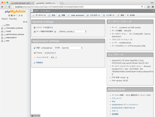Click database icon next to test
Screen dimensions: 155x117
4,41
